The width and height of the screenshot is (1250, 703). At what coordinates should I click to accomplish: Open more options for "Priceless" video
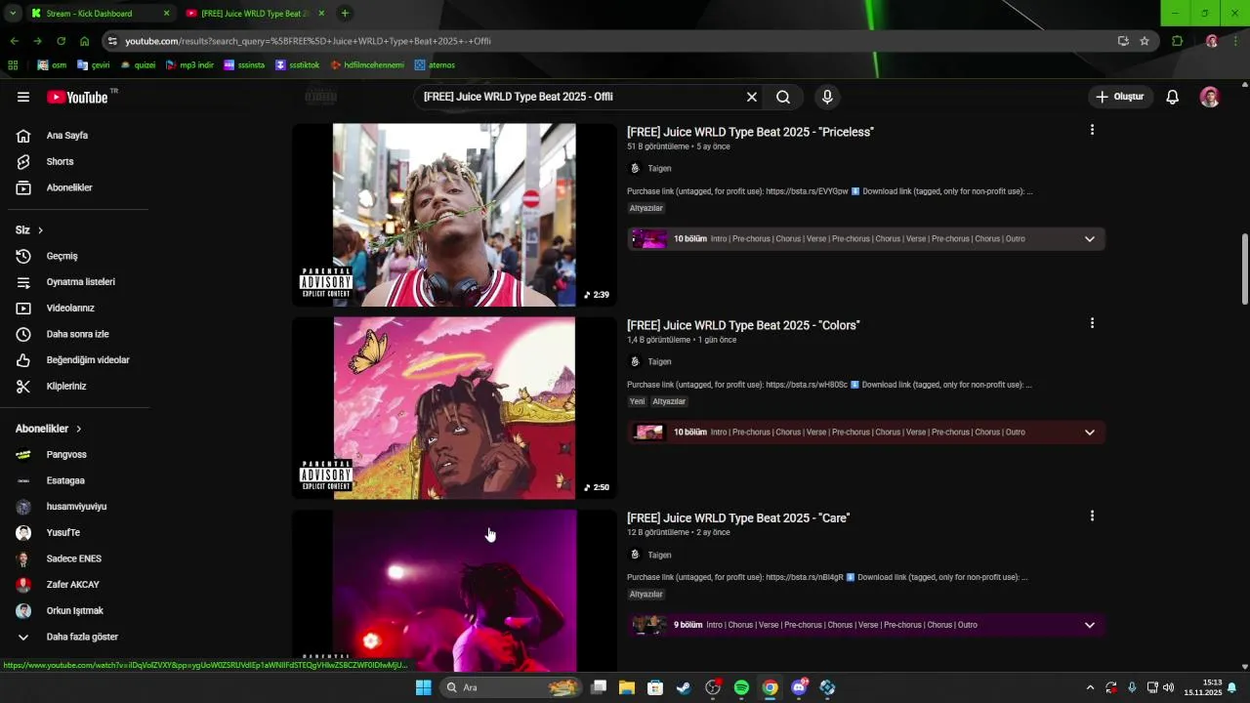(1092, 130)
